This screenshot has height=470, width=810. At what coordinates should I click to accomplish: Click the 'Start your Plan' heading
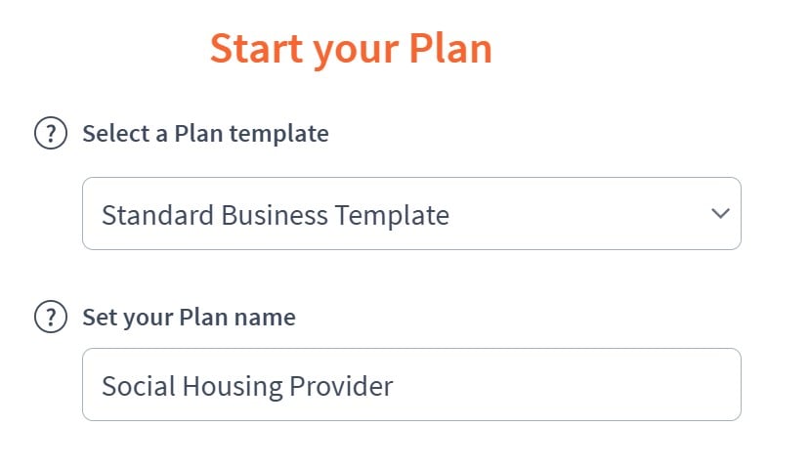click(351, 49)
